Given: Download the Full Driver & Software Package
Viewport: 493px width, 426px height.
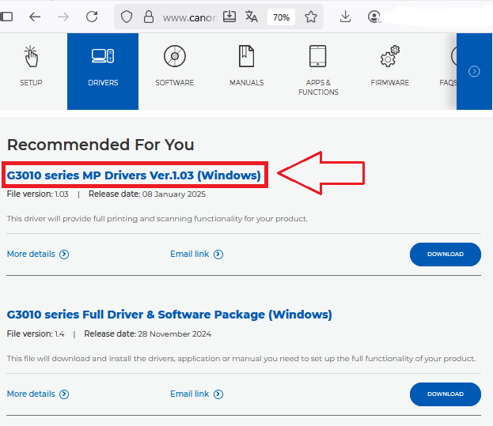Looking at the screenshot, I should coord(445,394).
